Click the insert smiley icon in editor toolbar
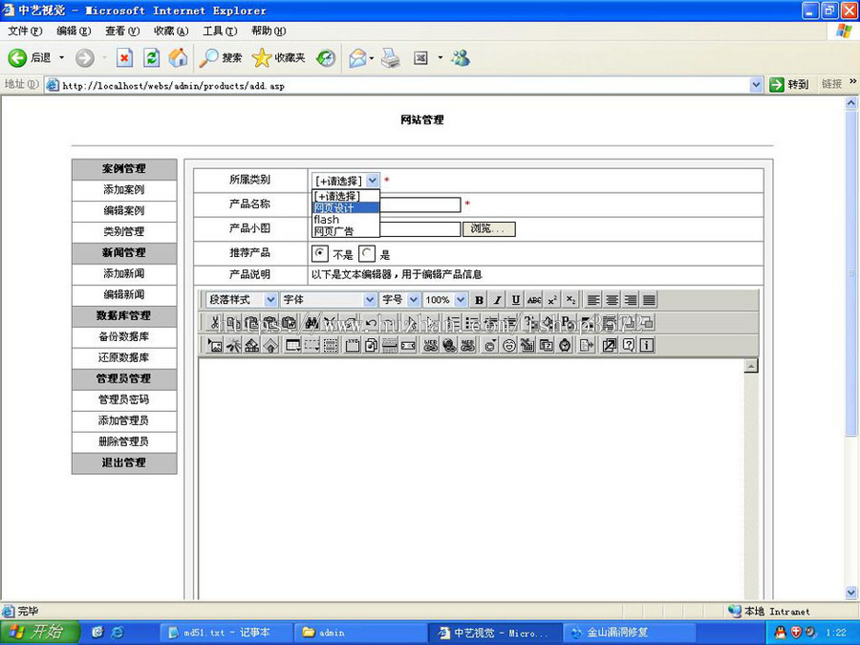Image resolution: width=860 pixels, height=645 pixels. click(508, 344)
